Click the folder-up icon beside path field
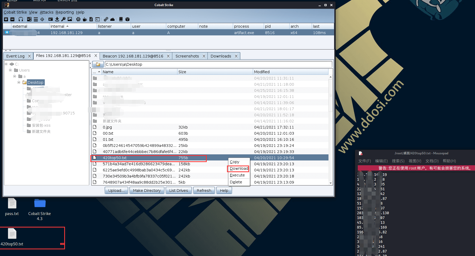Image resolution: width=475 pixels, height=256 pixels. (98, 64)
